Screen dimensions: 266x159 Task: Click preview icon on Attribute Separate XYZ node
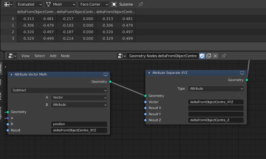point(242,73)
